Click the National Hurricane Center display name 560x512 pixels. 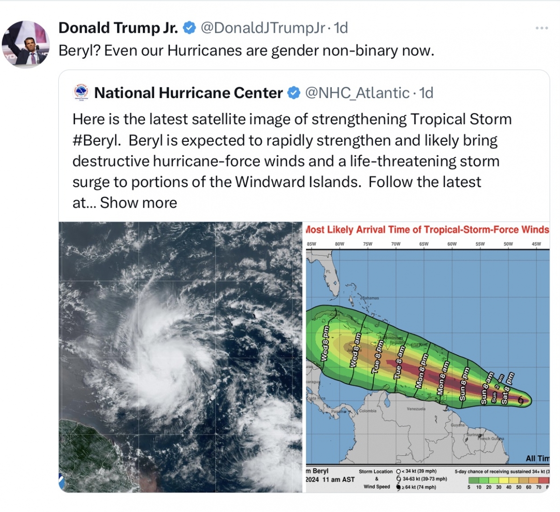tap(189, 93)
